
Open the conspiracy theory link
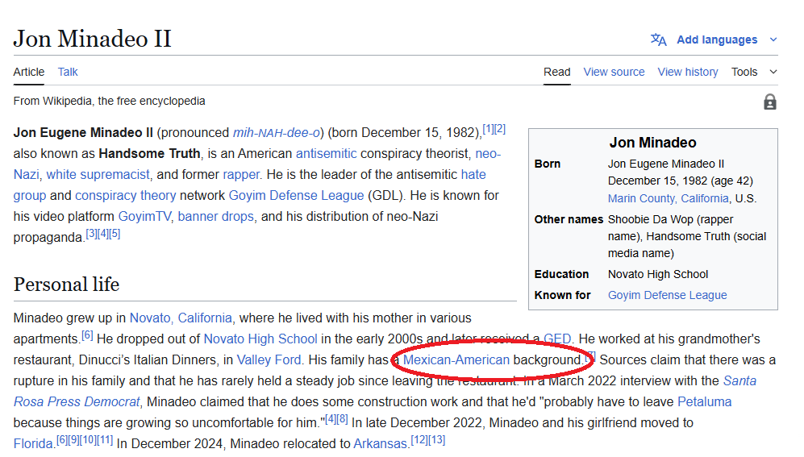[125, 196]
